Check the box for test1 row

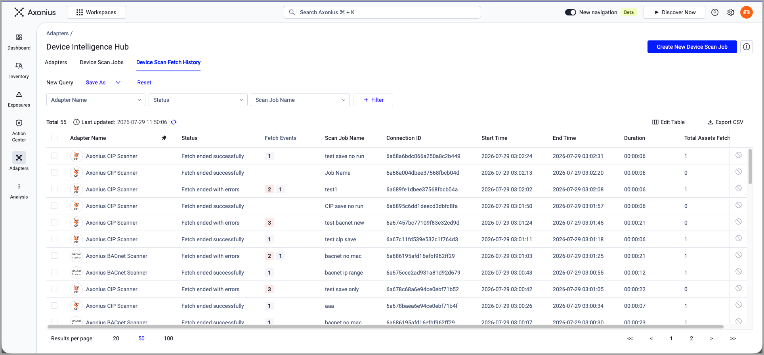[54, 189]
